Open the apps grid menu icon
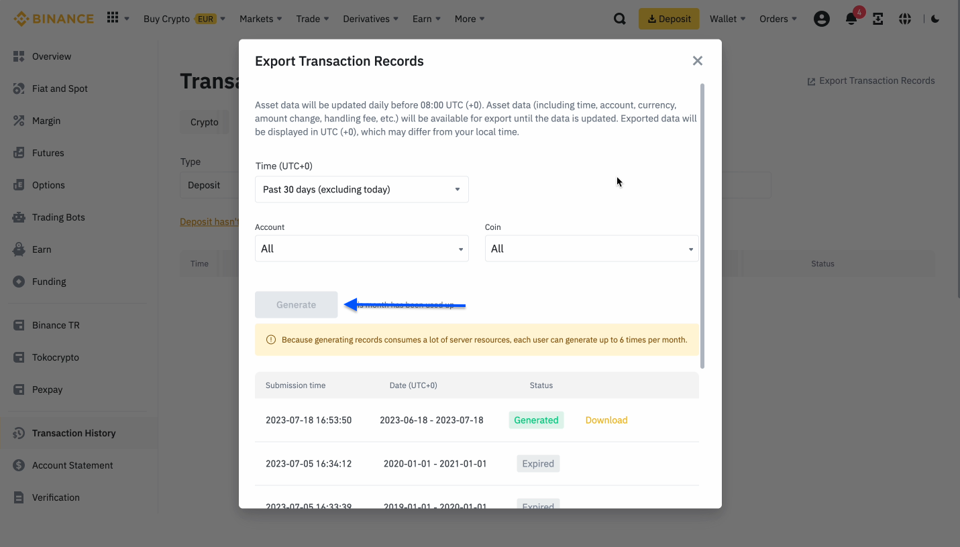This screenshot has height=547, width=960. 113,18
